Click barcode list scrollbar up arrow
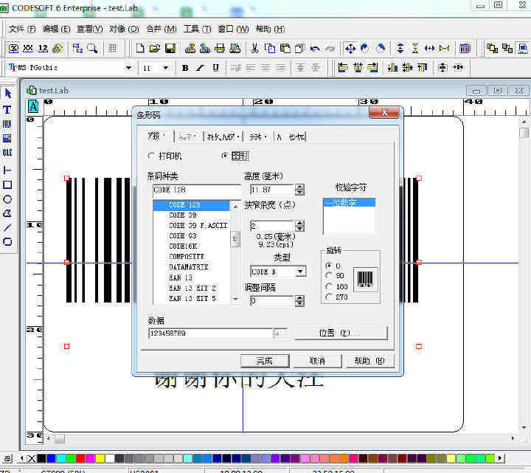531x473 pixels. (x=235, y=207)
